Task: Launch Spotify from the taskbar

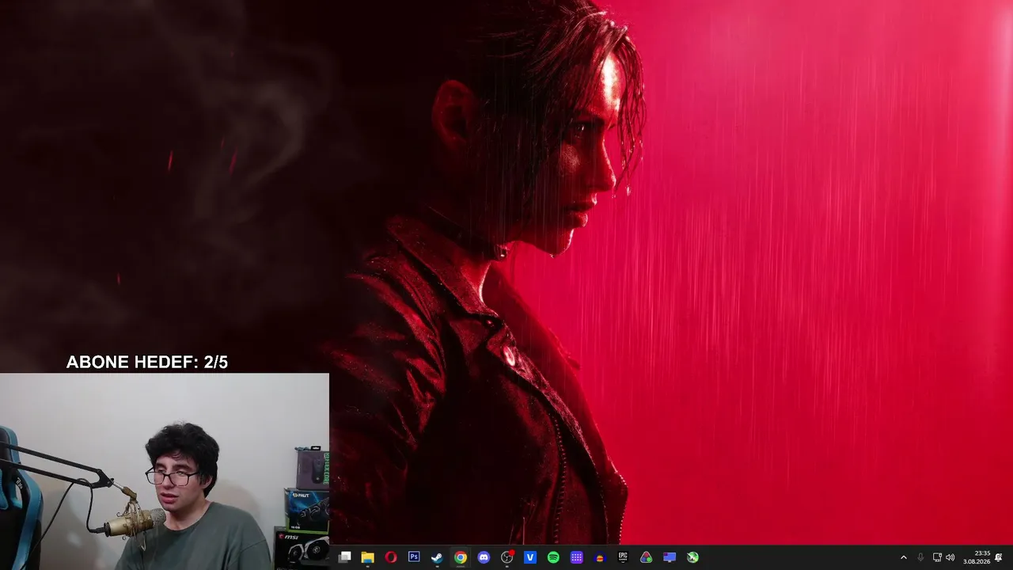Action: [x=553, y=557]
